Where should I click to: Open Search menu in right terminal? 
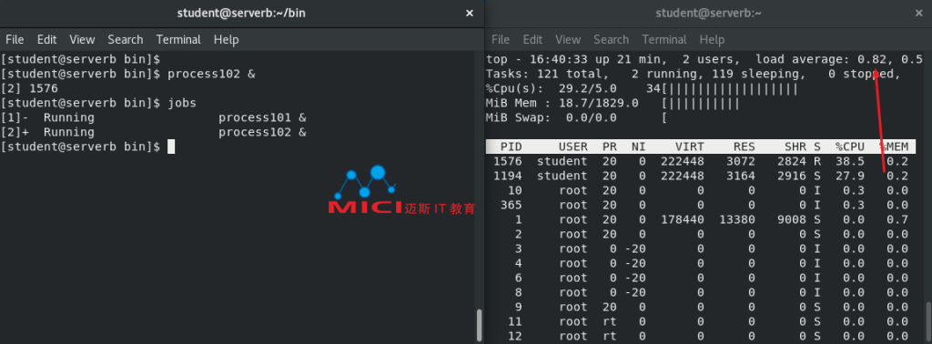611,40
